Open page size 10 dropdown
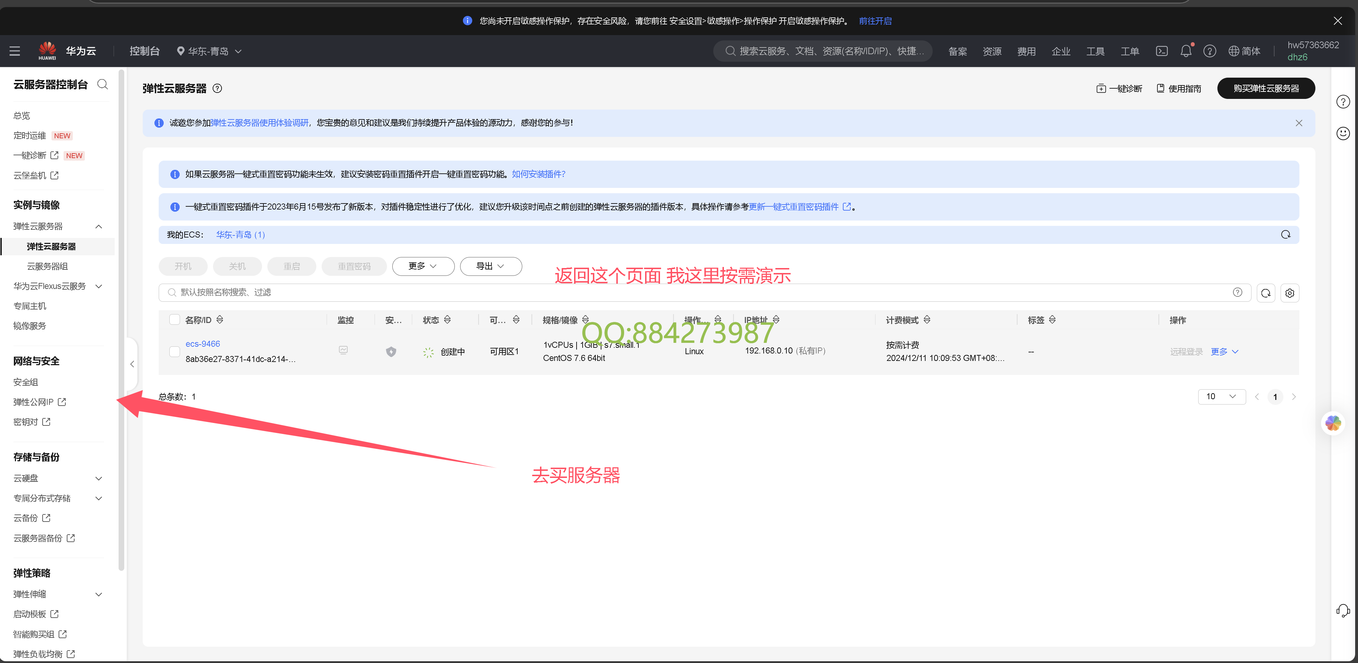The image size is (1358, 663). coord(1221,396)
